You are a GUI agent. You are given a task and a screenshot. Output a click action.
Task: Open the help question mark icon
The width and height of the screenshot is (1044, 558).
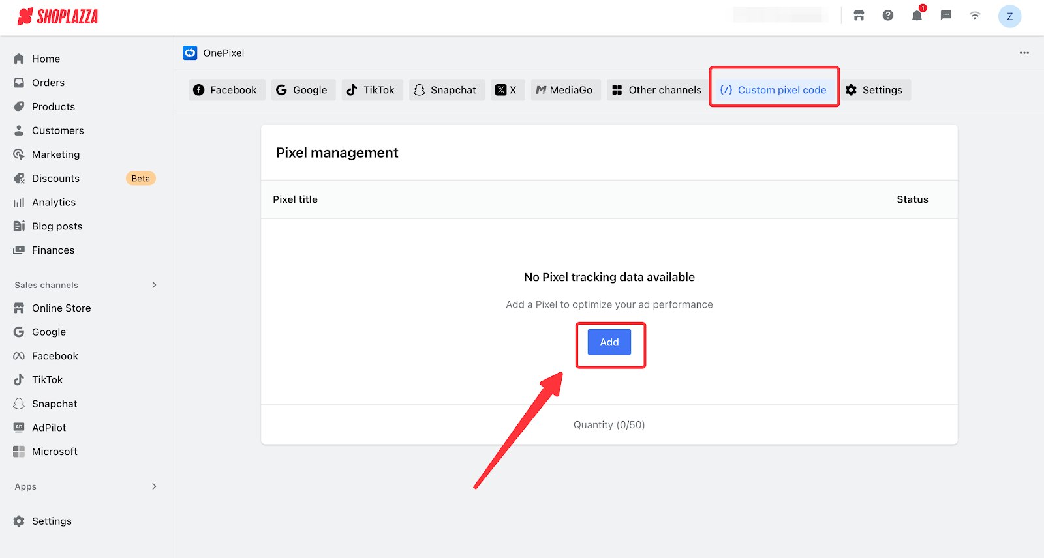pyautogui.click(x=888, y=16)
